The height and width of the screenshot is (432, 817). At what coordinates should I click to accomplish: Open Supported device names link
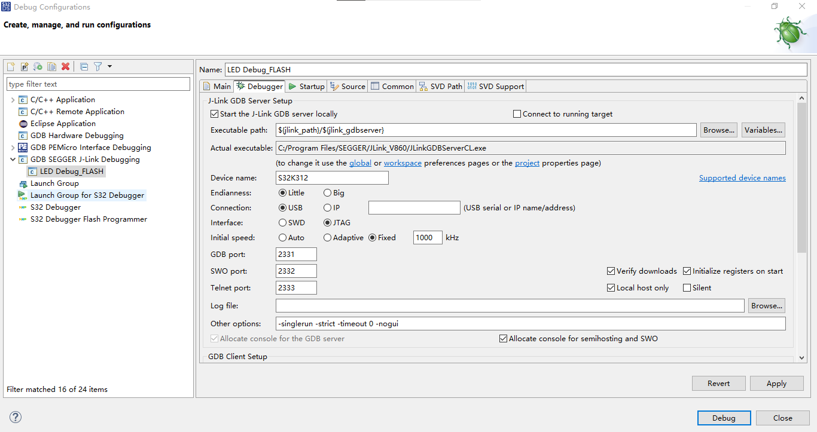coord(742,178)
